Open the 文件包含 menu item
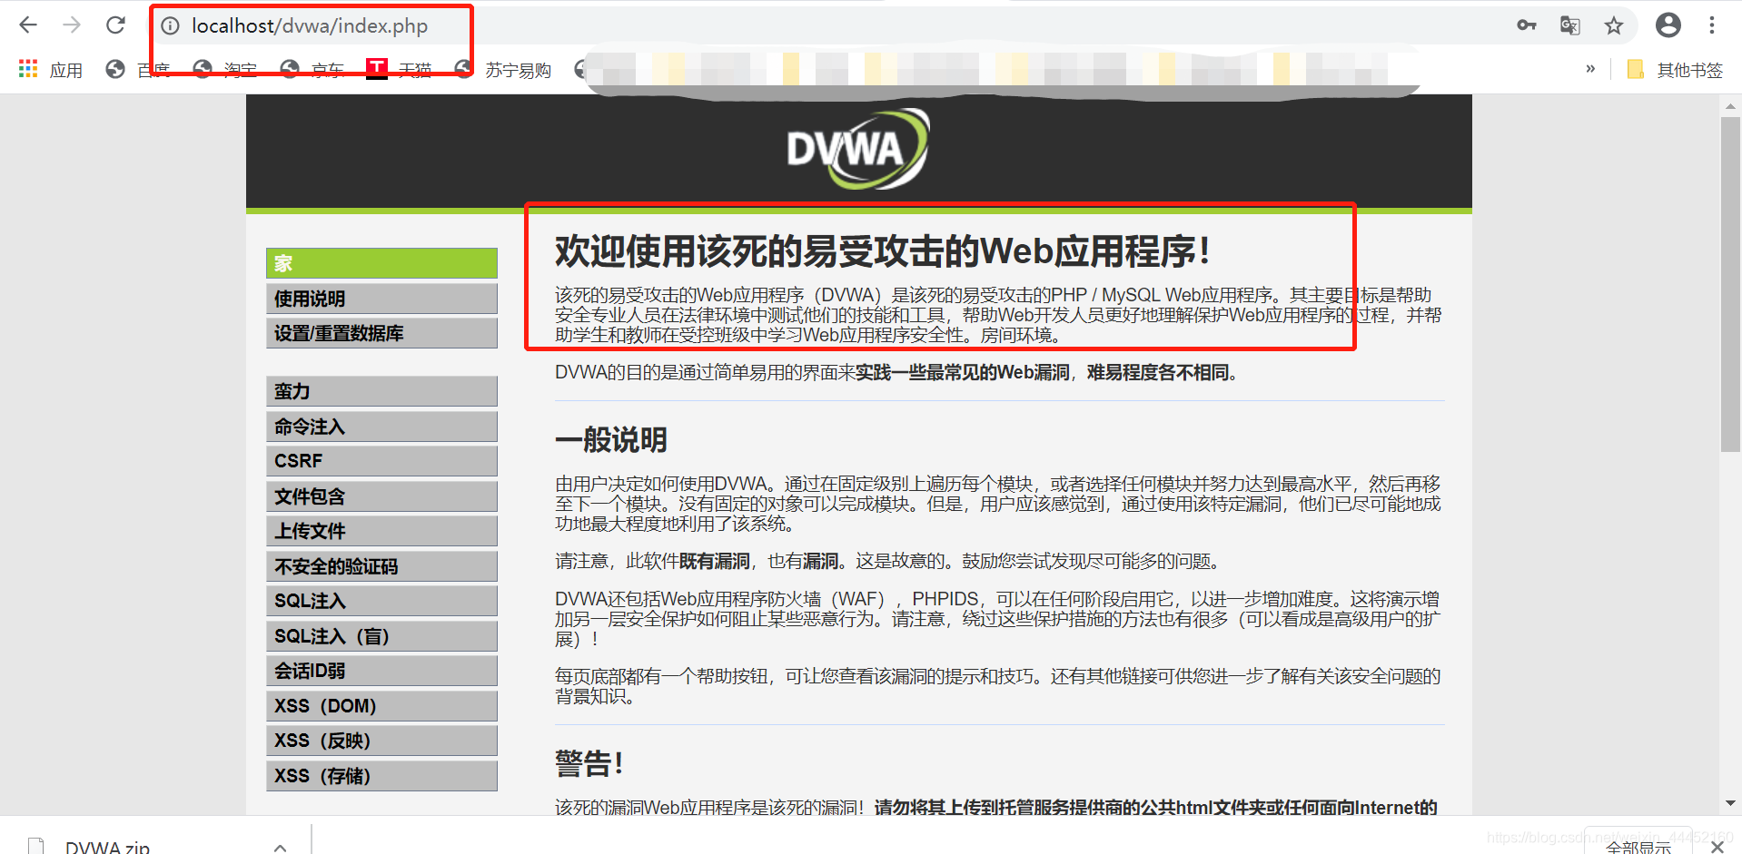 pos(381,496)
